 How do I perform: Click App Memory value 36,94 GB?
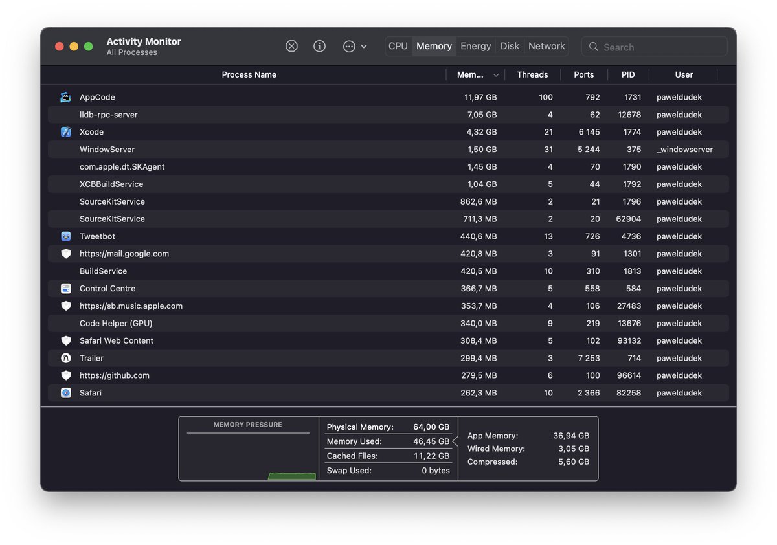[571, 436]
